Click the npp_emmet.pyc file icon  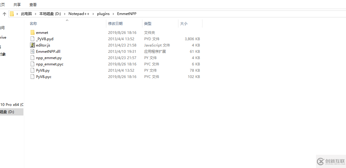pyautogui.click(x=32, y=64)
